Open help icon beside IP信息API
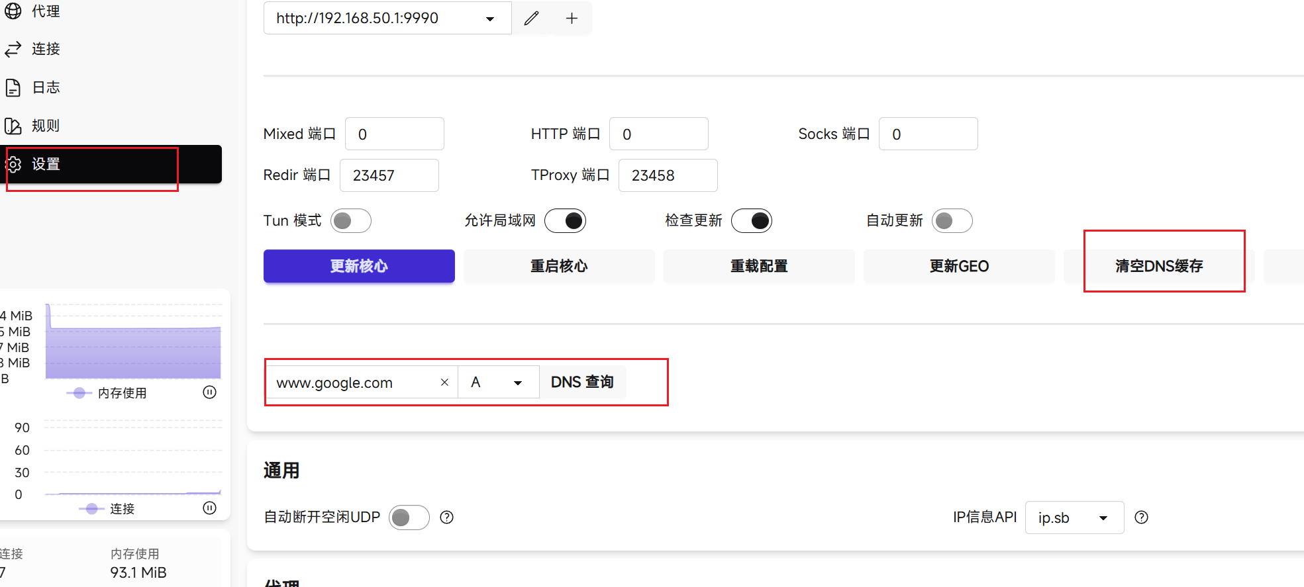1304x587 pixels. tap(1141, 518)
